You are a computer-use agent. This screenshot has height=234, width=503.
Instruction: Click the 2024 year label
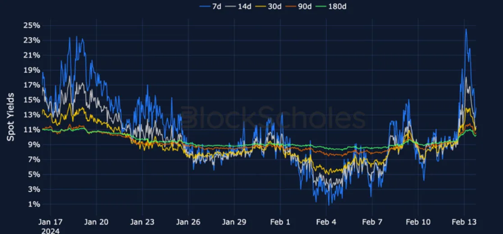[x=50, y=231]
